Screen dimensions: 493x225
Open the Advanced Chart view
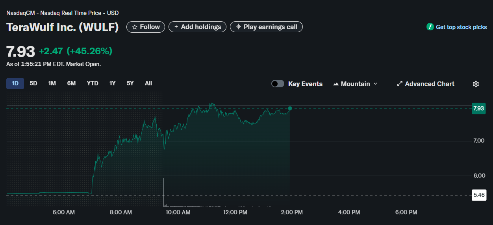coord(425,84)
